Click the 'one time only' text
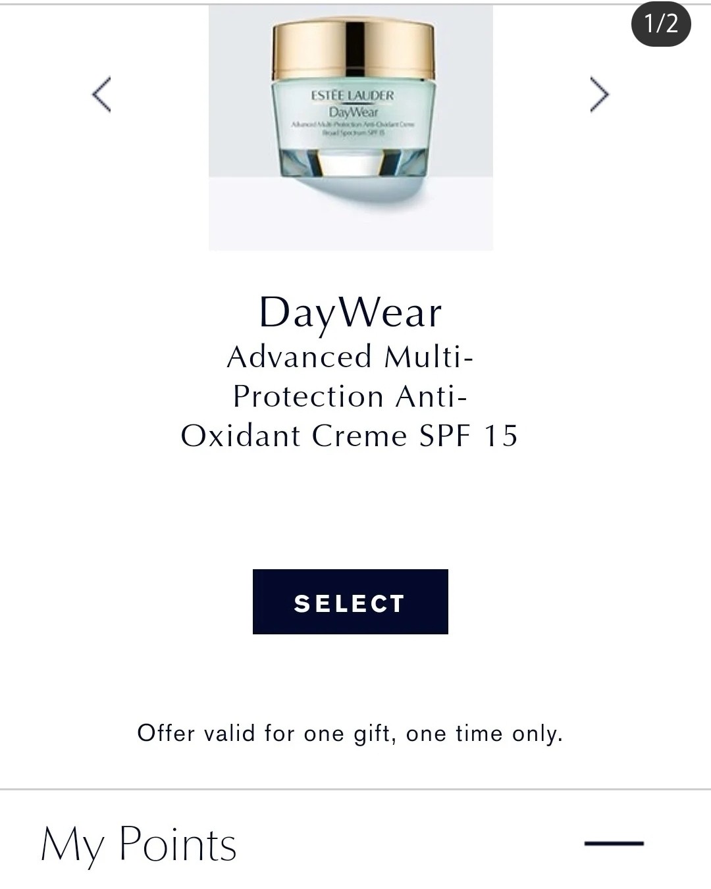 (485, 733)
